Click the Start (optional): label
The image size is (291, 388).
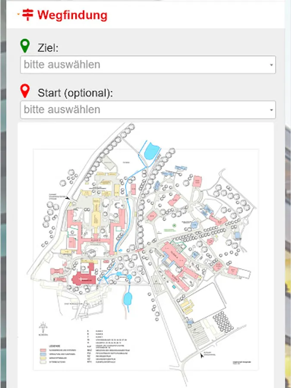75,93
